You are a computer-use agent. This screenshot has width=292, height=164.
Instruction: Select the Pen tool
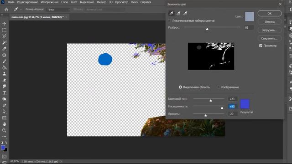tap(4, 105)
